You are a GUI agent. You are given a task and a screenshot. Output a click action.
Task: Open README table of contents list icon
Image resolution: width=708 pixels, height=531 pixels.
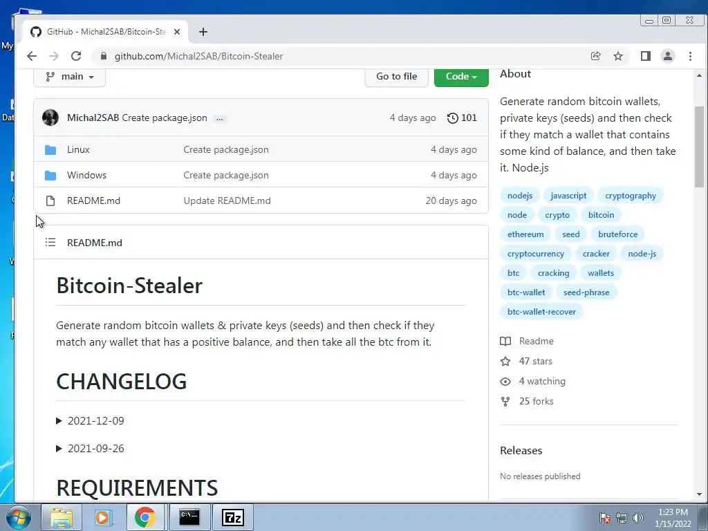pos(50,243)
